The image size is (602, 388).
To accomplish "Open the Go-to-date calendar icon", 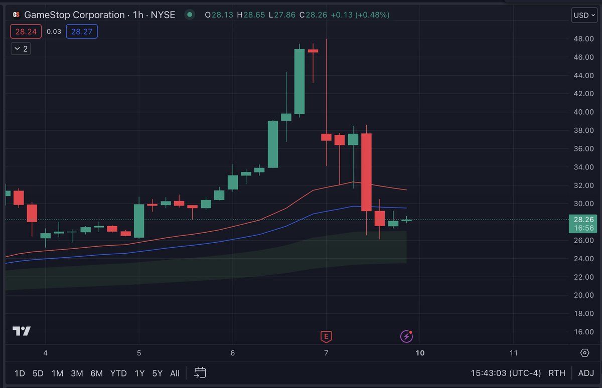I will [x=200, y=373].
